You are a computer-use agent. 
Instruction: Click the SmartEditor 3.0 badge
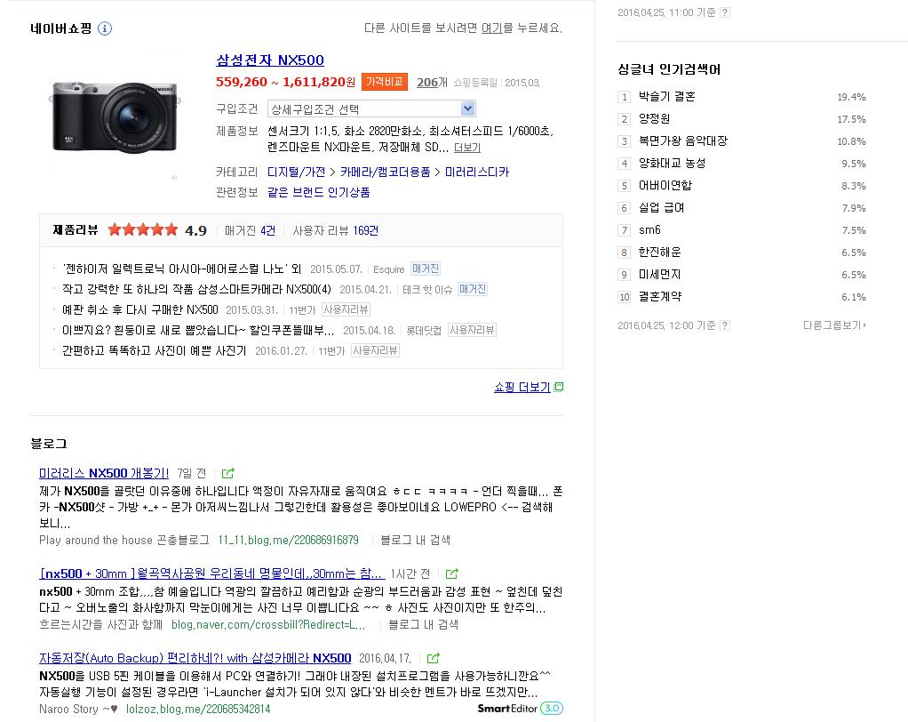click(x=520, y=709)
